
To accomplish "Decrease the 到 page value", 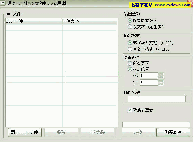I will coord(161,84).
